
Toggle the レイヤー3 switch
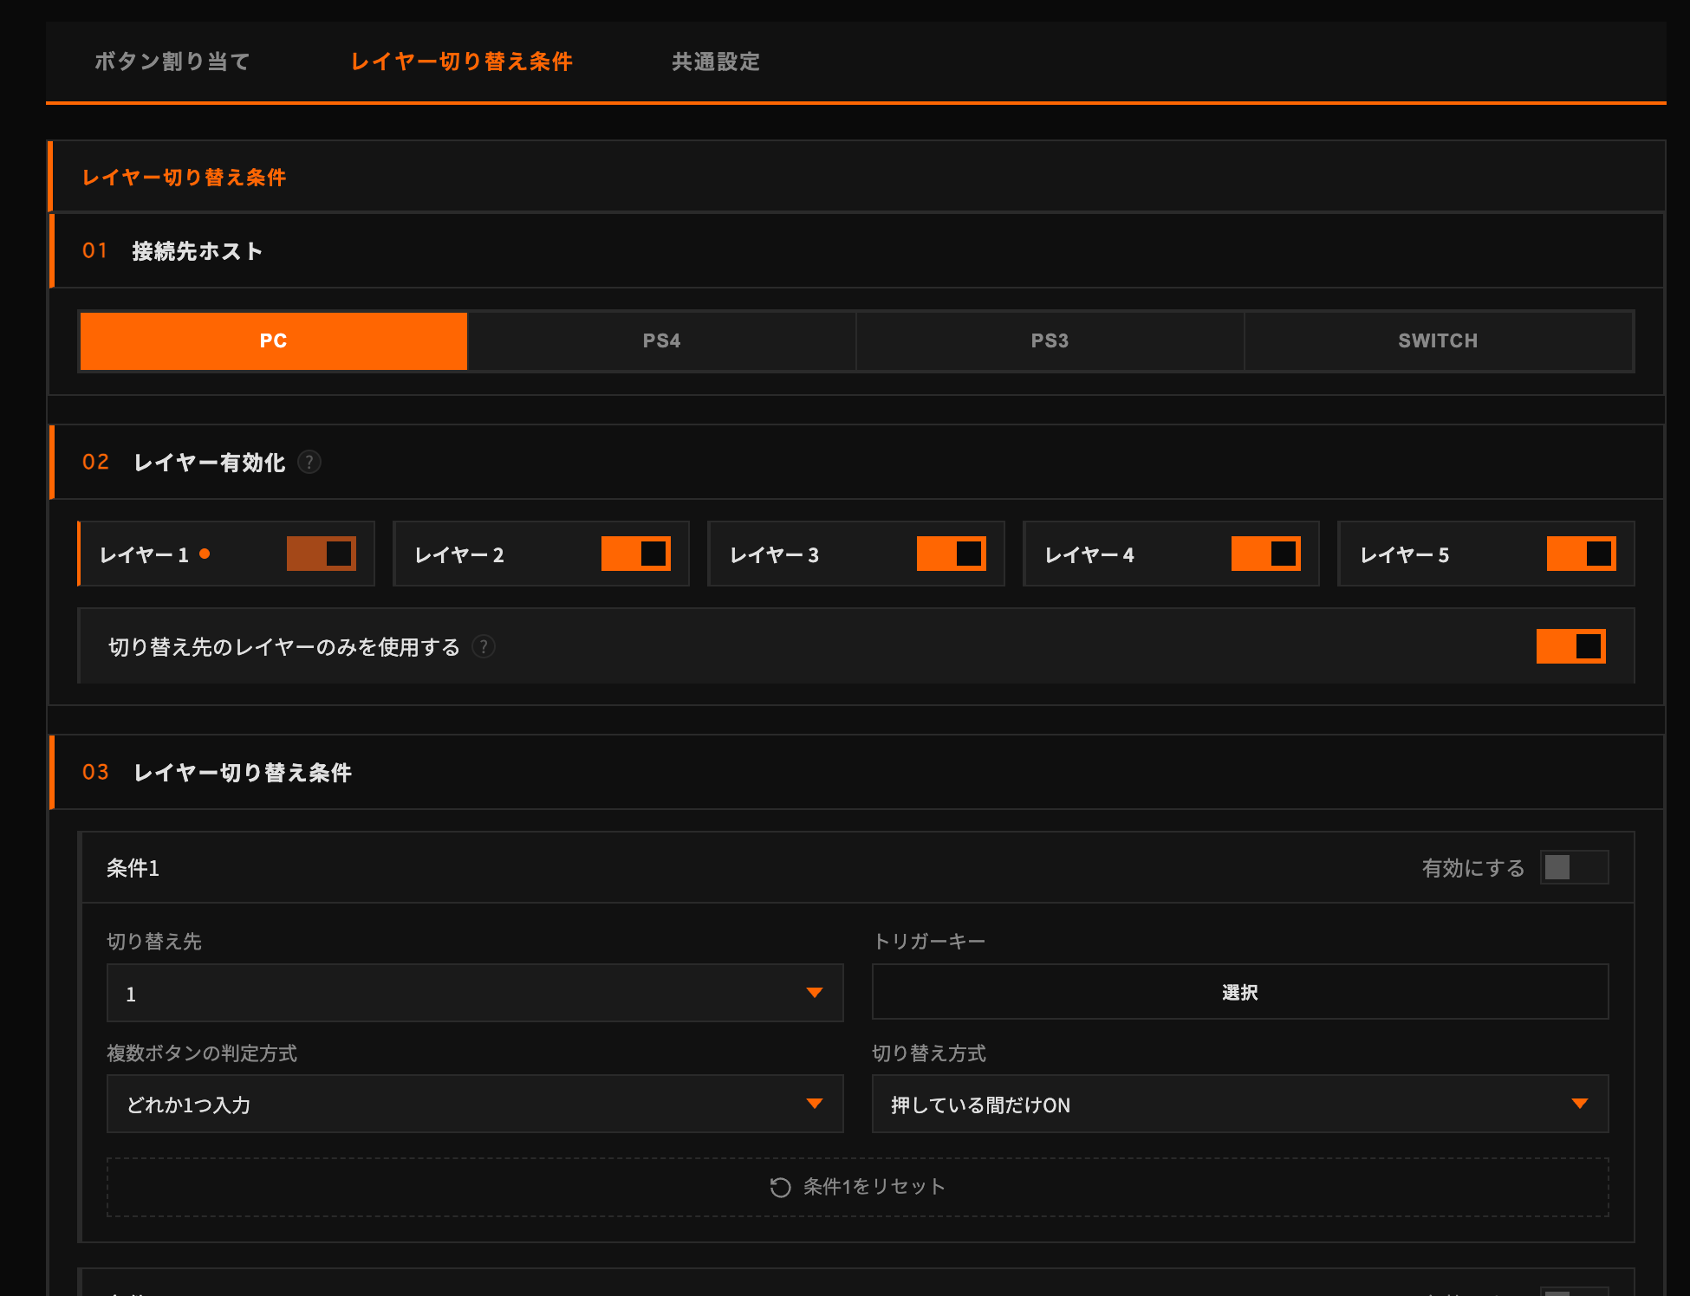coord(951,554)
